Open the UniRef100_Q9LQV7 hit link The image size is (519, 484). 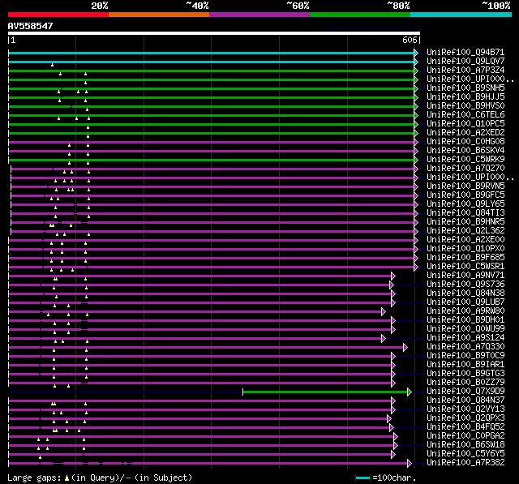[x=465, y=61]
